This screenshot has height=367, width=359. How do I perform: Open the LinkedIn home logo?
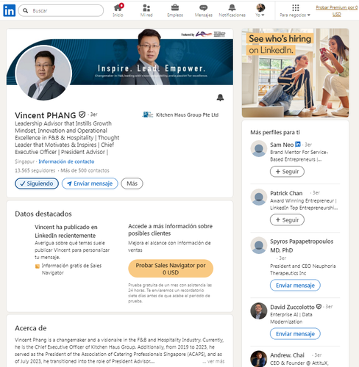(10, 10)
